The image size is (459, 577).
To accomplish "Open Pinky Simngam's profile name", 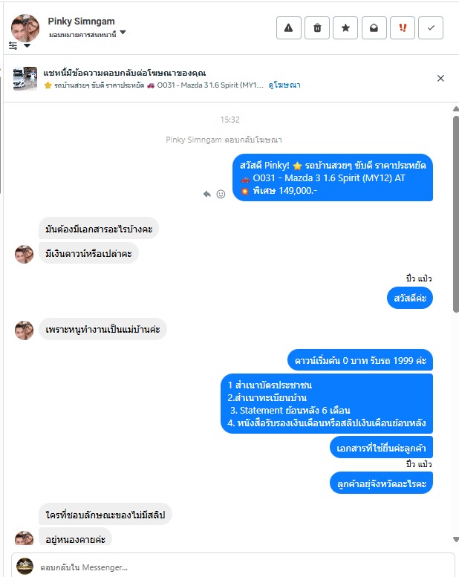I will coord(82,22).
